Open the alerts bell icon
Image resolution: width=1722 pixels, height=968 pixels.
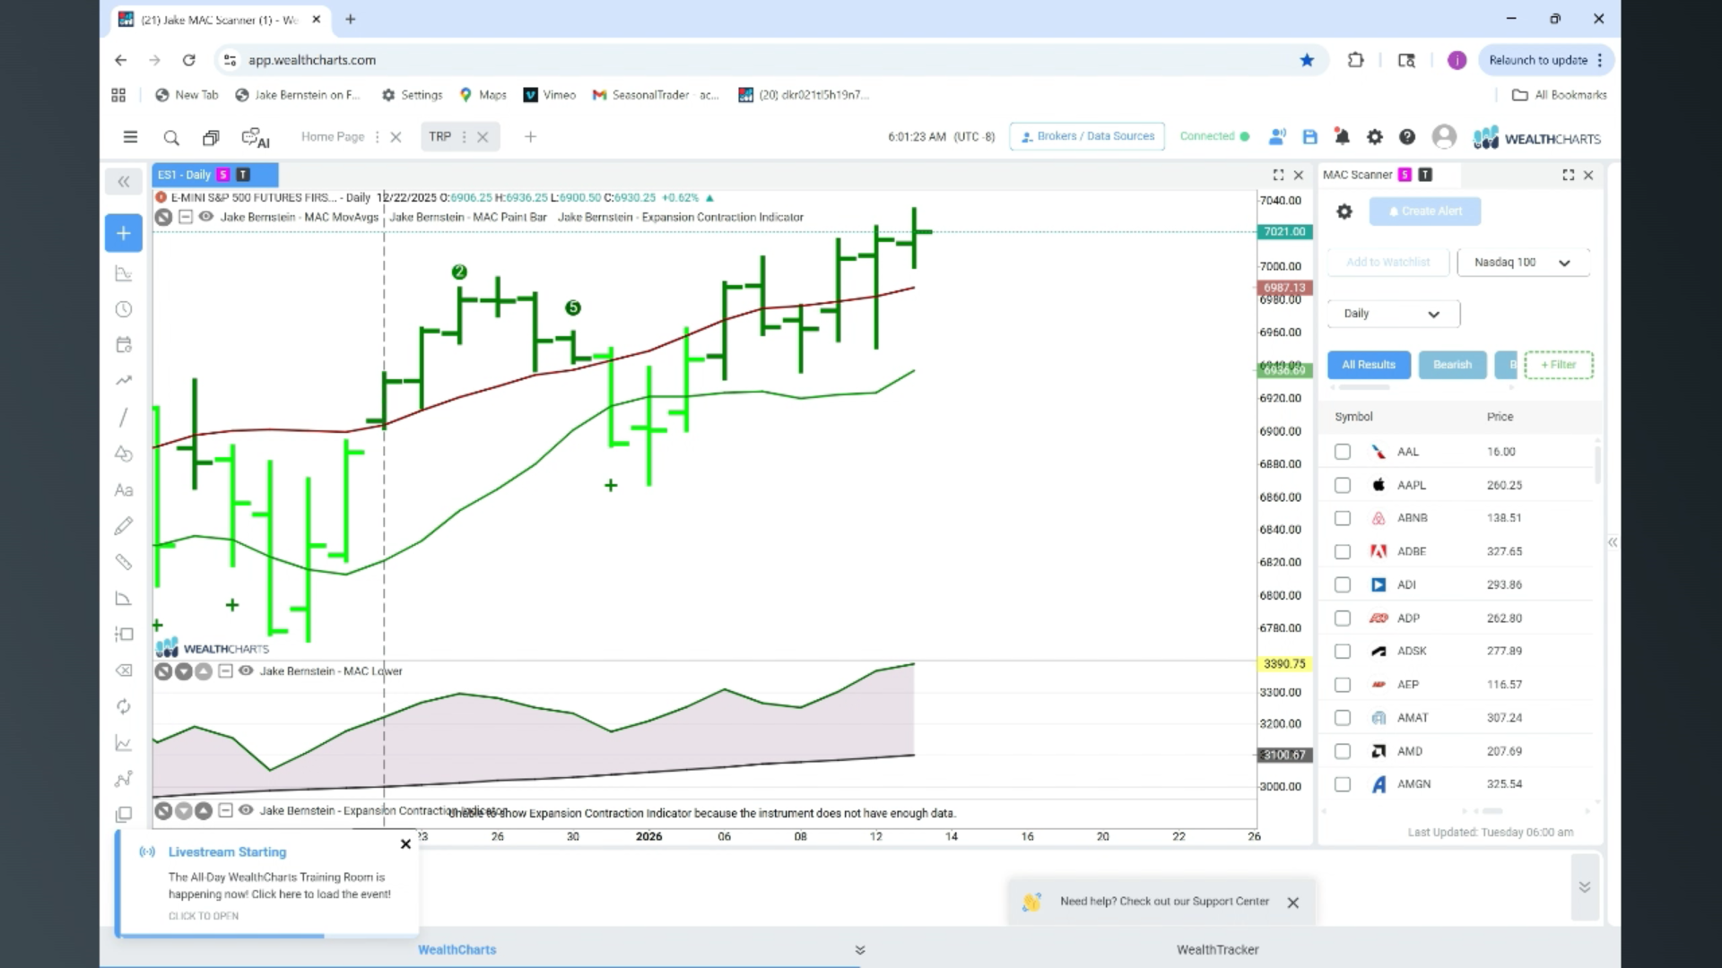click(x=1342, y=137)
